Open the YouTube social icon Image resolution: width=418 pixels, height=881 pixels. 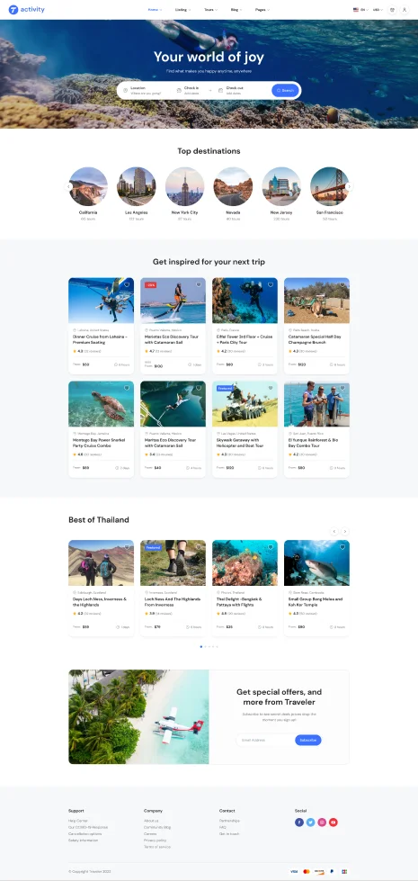(334, 822)
